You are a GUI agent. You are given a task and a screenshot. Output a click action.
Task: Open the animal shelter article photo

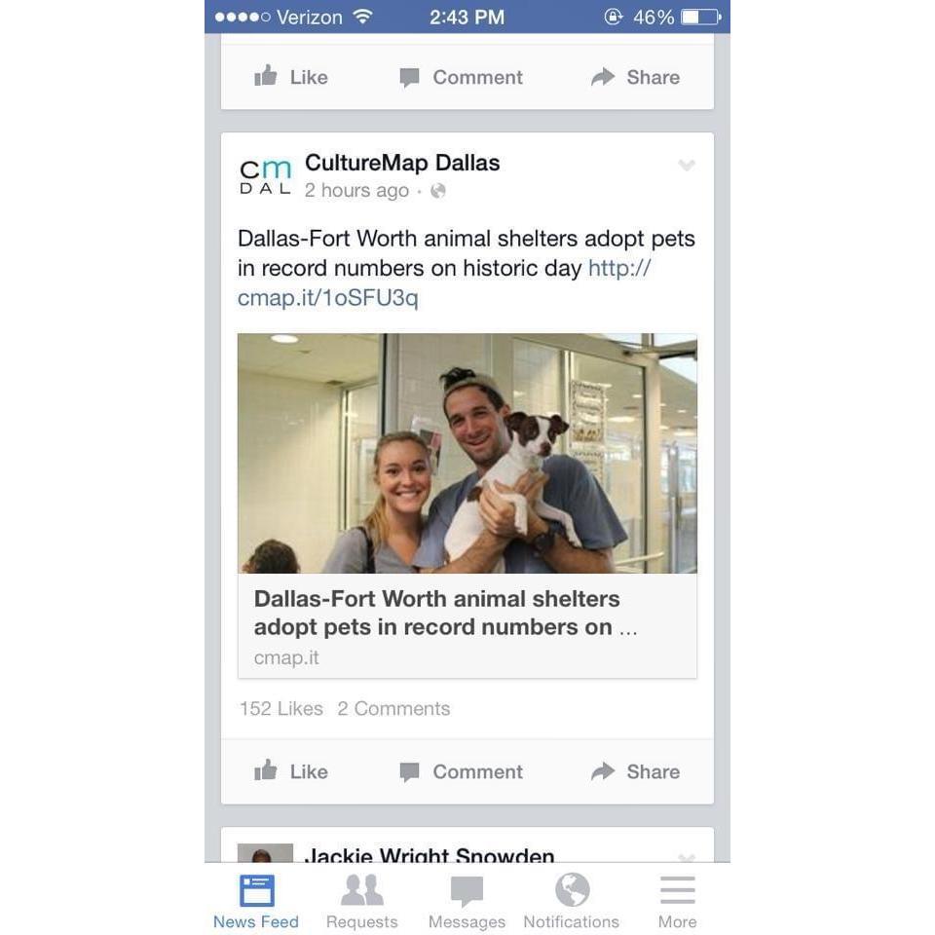[x=467, y=453]
